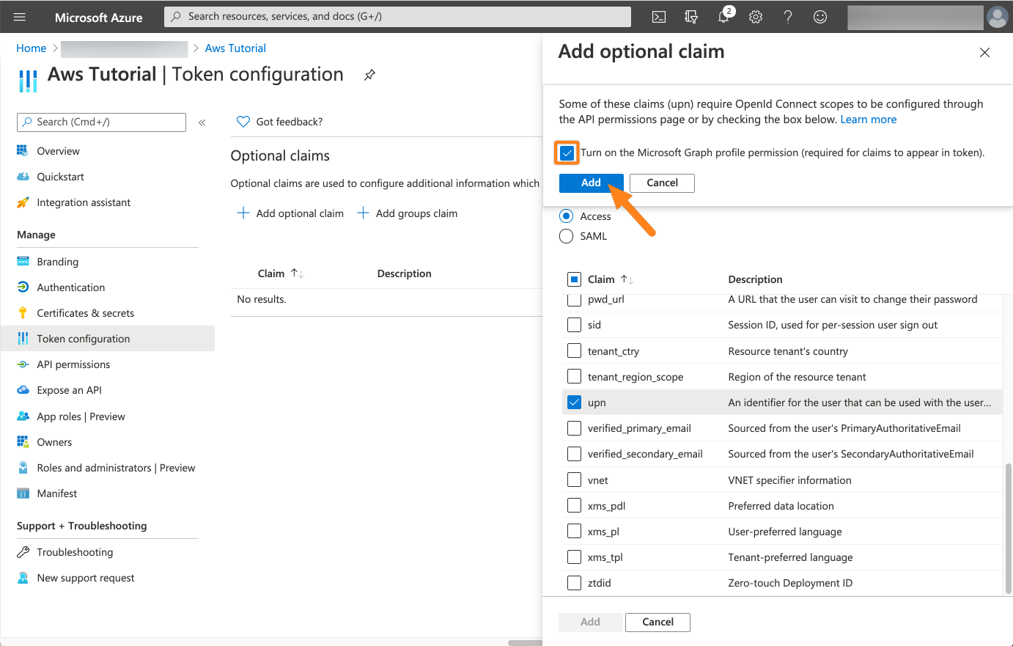Open API permissions in sidebar
The height and width of the screenshot is (646, 1013).
[73, 364]
